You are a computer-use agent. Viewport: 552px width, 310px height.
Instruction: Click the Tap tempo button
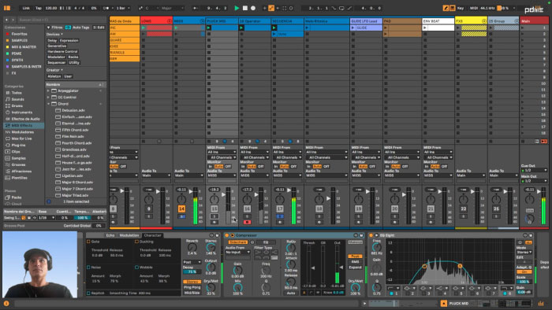tap(39, 8)
